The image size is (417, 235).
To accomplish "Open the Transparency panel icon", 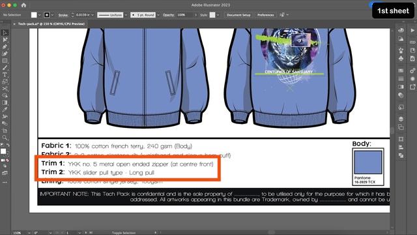I will [x=401, y=95].
